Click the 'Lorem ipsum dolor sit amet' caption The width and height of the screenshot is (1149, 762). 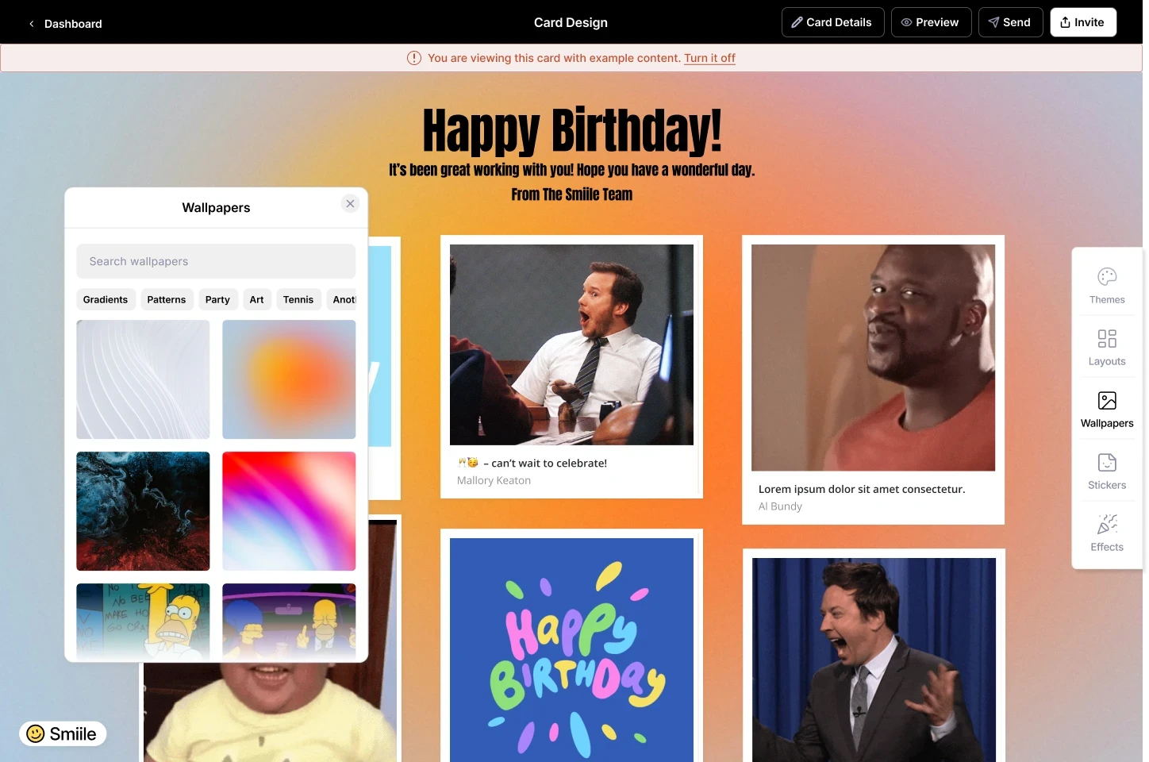(x=862, y=489)
